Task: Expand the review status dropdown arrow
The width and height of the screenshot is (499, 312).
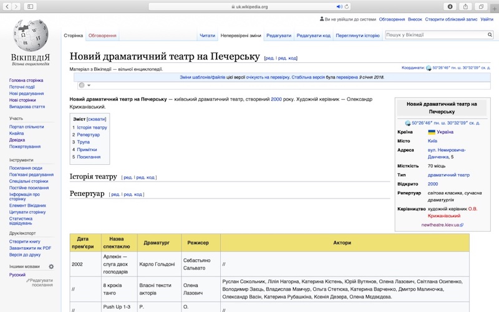Action: pyautogui.click(x=89, y=85)
